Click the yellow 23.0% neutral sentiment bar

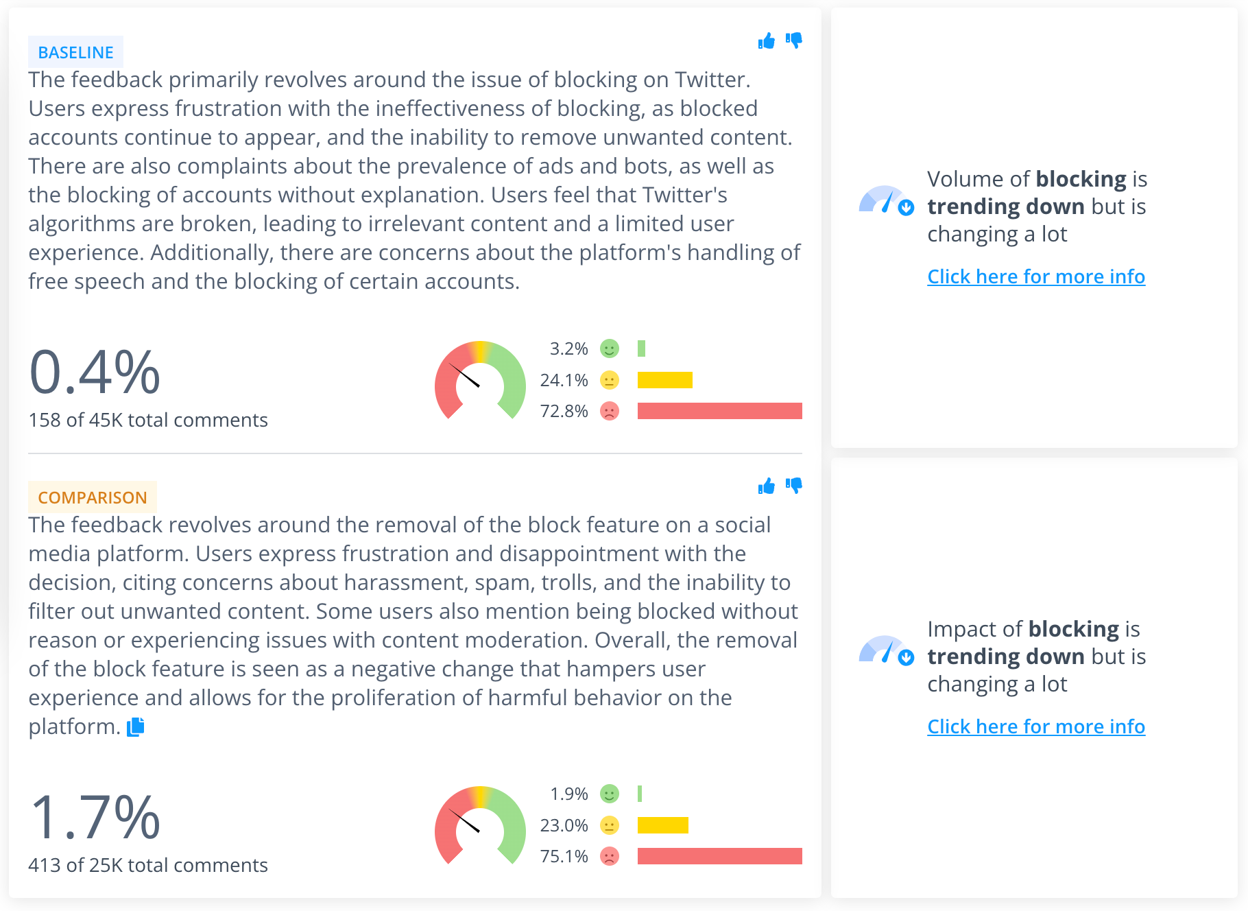coord(663,825)
